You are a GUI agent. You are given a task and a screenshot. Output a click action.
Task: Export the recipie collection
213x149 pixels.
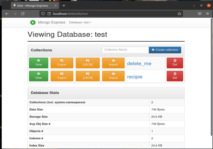click(62, 76)
